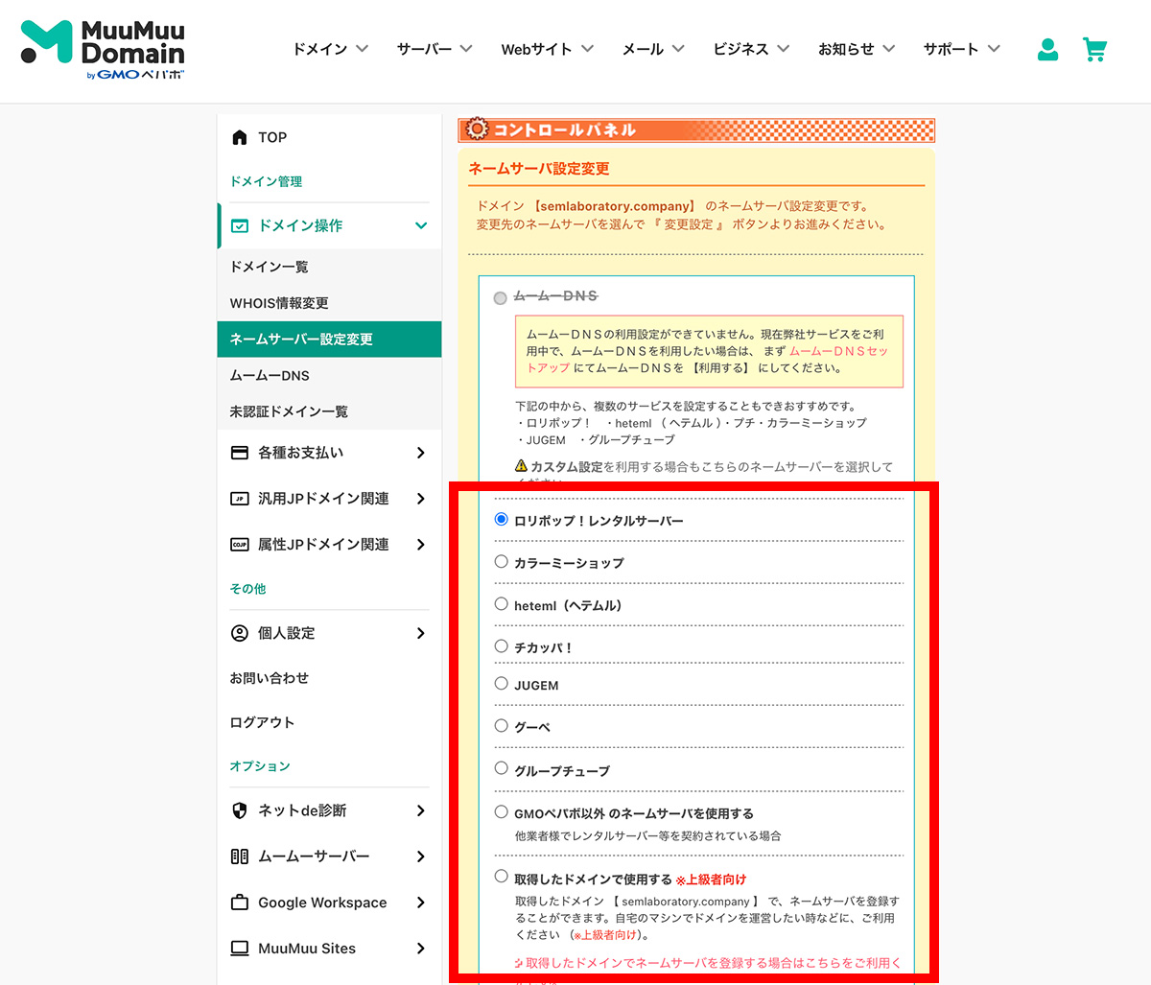This screenshot has height=985, width=1151.
Task: Click the Google Workspace box icon
Action: pyautogui.click(x=240, y=903)
